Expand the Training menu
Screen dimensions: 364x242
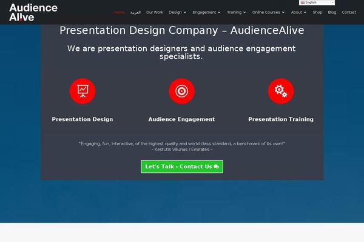(237, 12)
